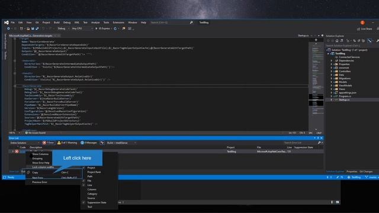
Task: Toggle the Line column in submenu
Action: pyautogui.click(x=89, y=185)
